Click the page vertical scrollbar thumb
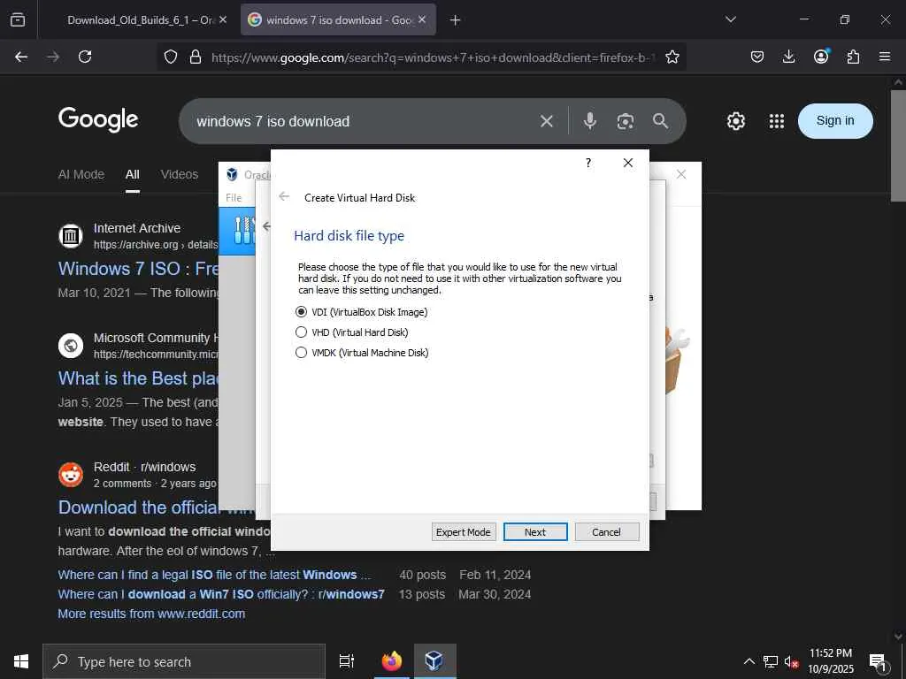Viewport: 906px width, 679px height. pos(898,146)
